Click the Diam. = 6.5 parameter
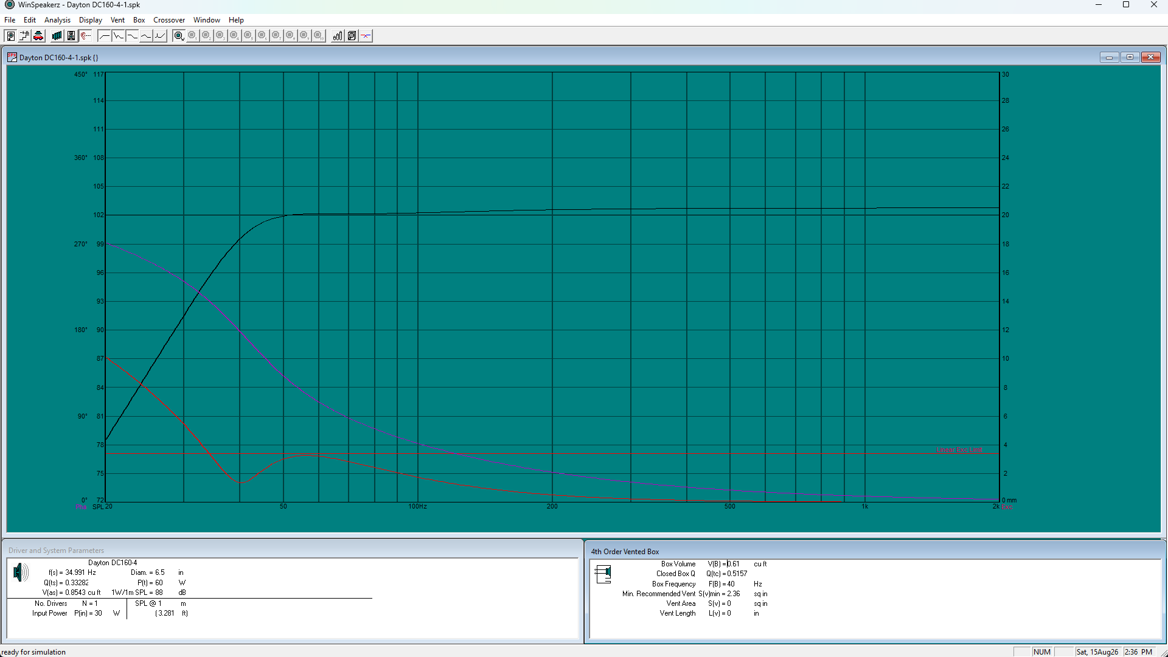Screen dimensions: 1168x657 (x=148, y=572)
